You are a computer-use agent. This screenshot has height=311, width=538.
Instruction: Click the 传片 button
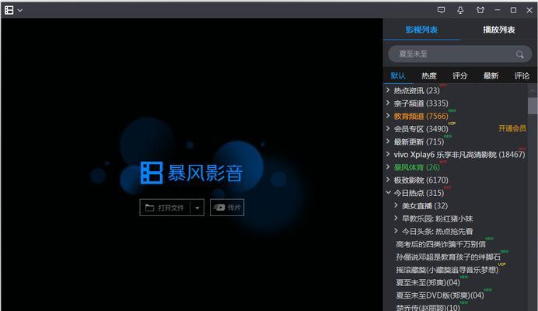pos(227,208)
